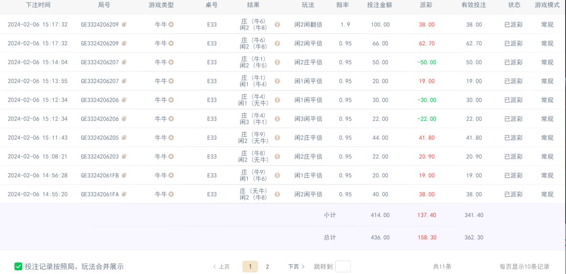Open 牛牛 replay for the 14:55:20 bet

pyautogui.click(x=171, y=194)
